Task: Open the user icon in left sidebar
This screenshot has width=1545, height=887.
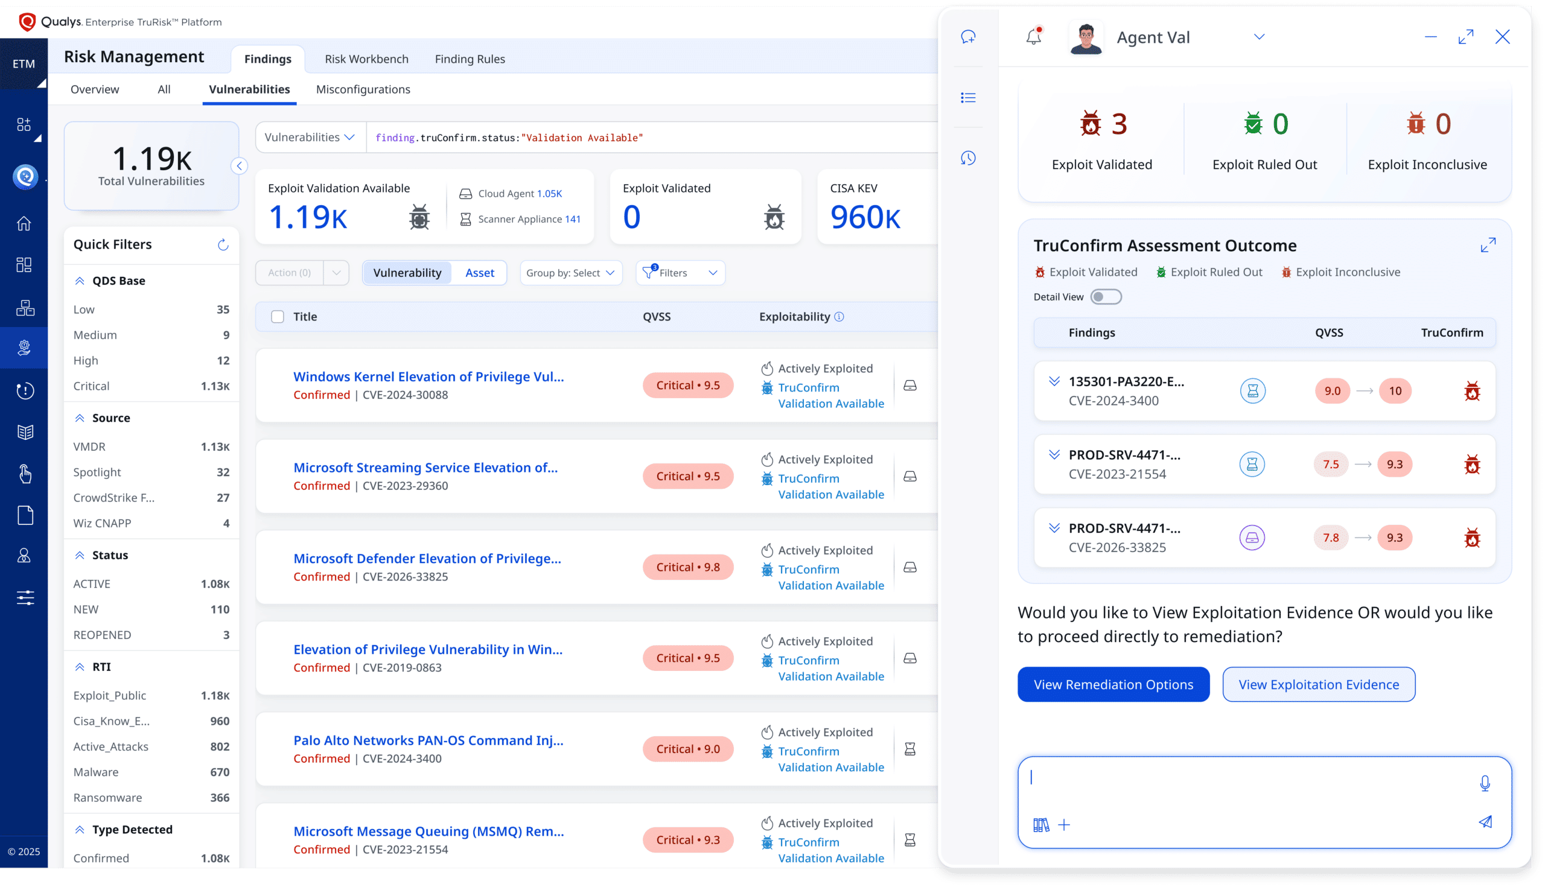Action: click(x=24, y=556)
